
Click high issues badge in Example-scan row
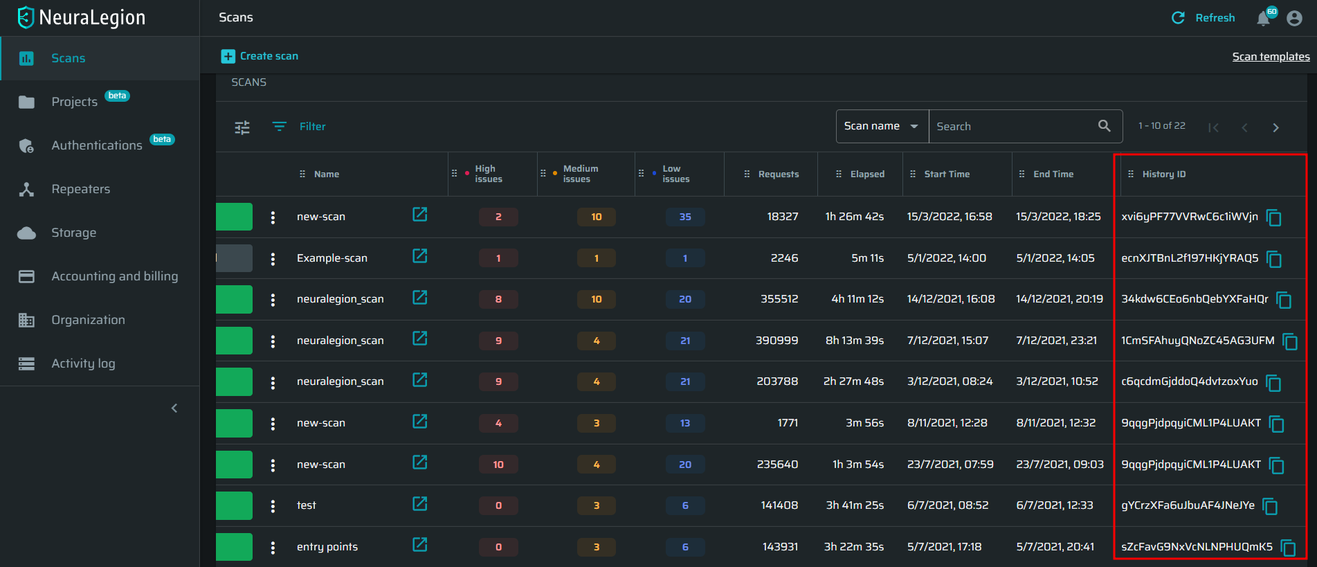click(498, 258)
